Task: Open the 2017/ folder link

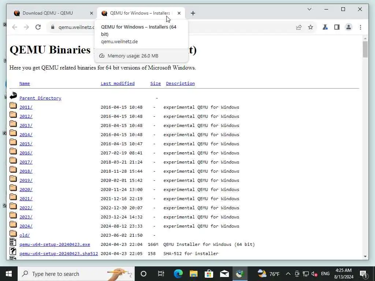Action: [26, 162]
